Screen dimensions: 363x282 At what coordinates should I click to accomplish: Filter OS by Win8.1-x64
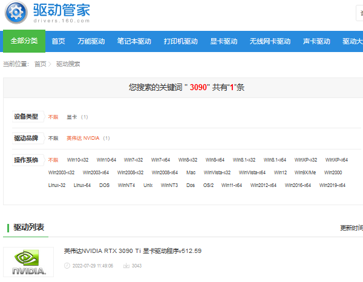point(275,160)
